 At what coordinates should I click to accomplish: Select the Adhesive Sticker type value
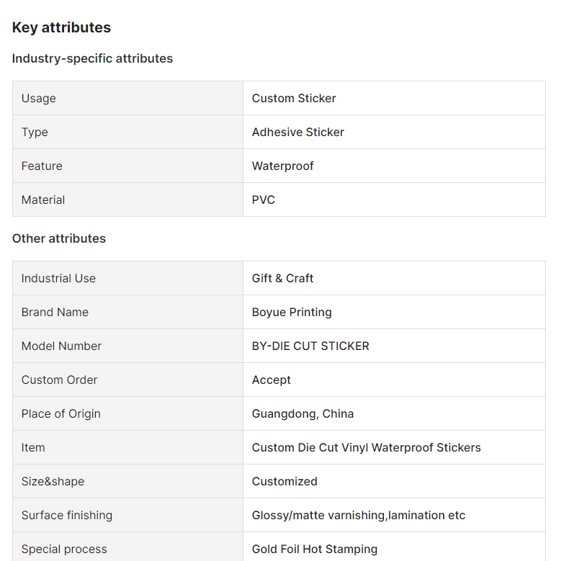point(297,132)
